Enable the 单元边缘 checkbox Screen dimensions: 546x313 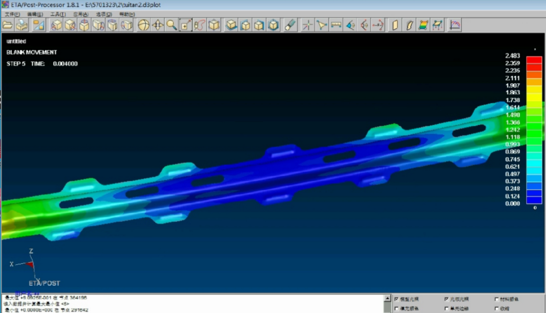coord(447,309)
